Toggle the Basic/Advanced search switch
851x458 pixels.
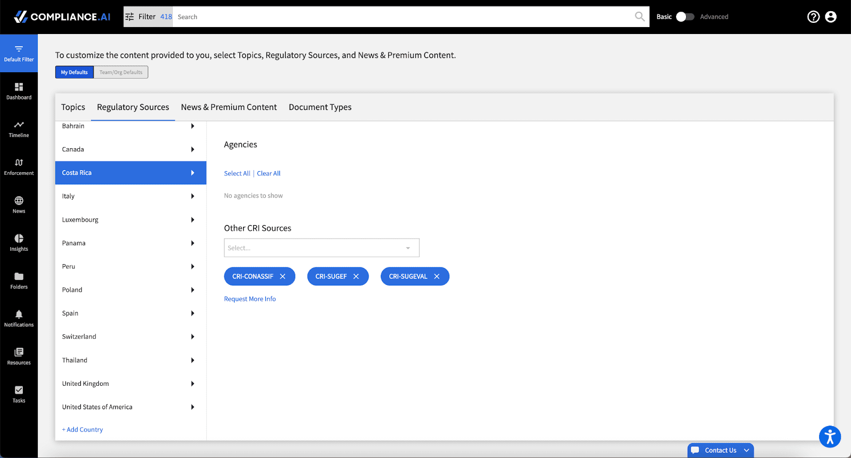pyautogui.click(x=685, y=17)
